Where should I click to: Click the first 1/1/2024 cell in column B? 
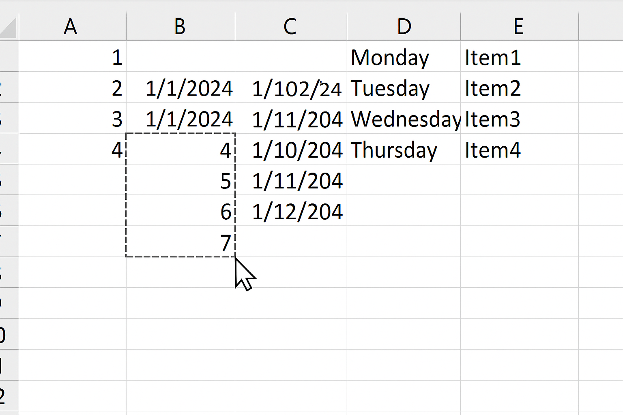(x=180, y=87)
